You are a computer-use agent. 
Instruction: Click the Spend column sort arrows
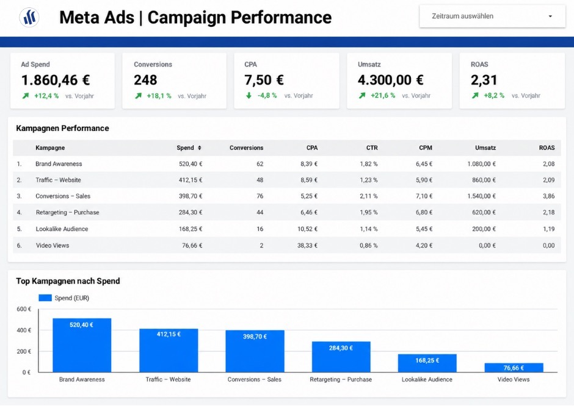pyautogui.click(x=200, y=148)
